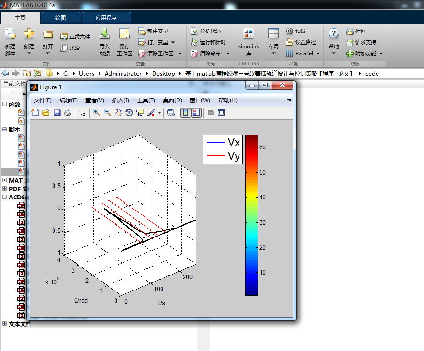This screenshot has width=424, height=351.
Task: Expand the 文本文档 group
Action: pyautogui.click(x=4, y=323)
